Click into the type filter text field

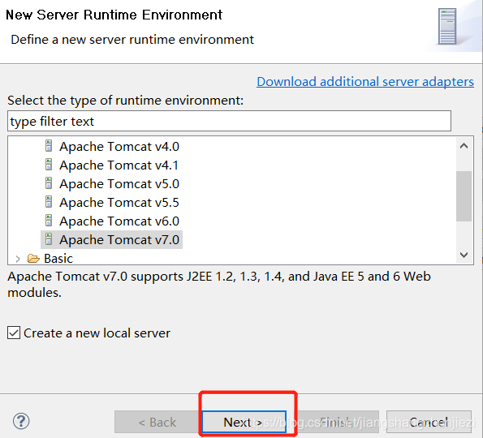pos(229,121)
